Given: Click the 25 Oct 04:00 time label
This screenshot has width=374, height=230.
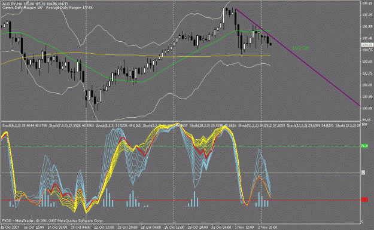Looking at the screenshot, I should [x=151, y=228].
